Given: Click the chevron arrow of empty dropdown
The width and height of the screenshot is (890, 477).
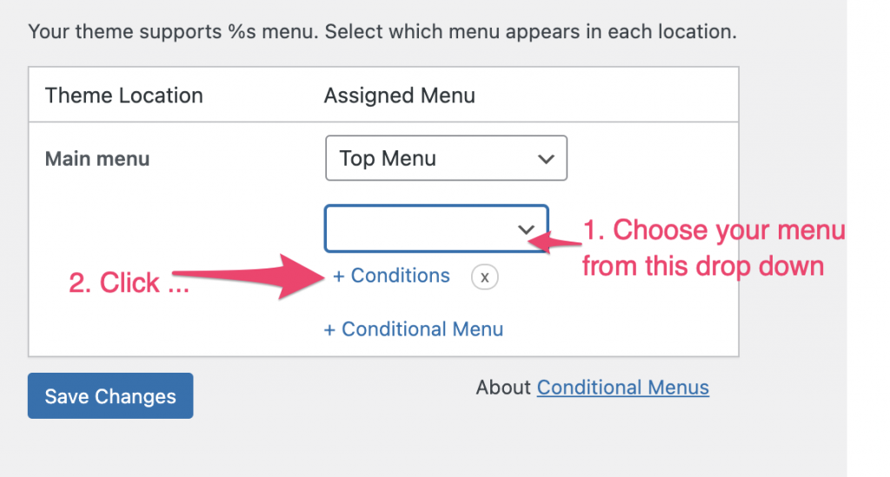Looking at the screenshot, I should point(526,229).
